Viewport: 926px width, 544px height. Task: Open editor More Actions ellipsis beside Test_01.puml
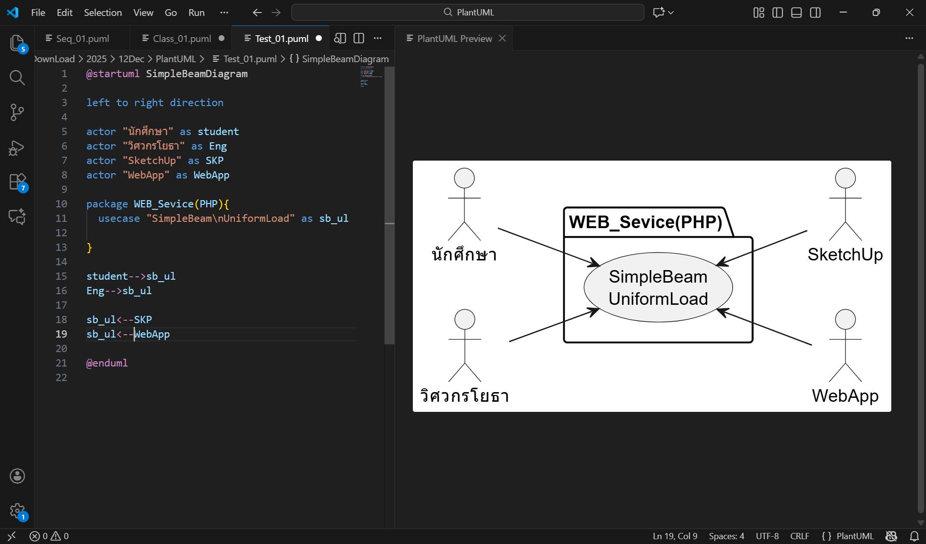[x=378, y=39]
